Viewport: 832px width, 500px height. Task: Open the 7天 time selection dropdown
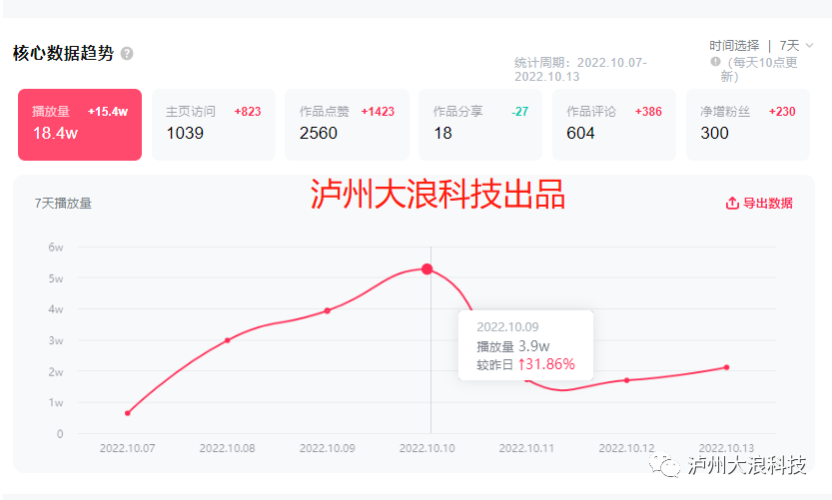click(789, 46)
